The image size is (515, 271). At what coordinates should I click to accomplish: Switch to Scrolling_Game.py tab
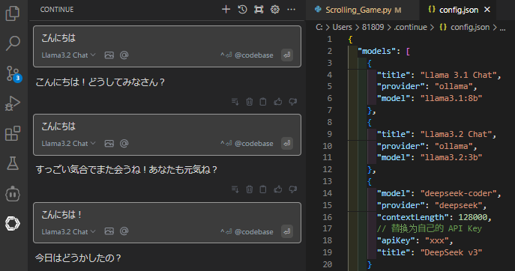point(362,10)
